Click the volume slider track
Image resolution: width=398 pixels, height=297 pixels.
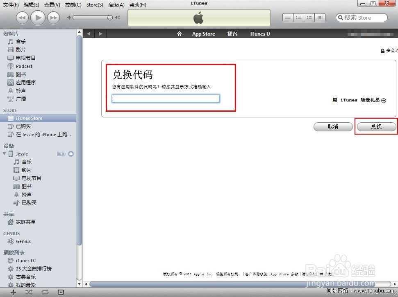click(x=93, y=18)
